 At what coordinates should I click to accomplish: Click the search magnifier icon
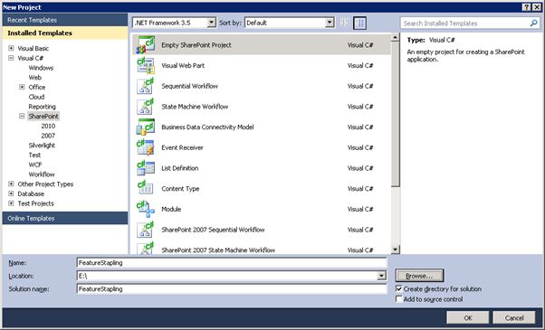[533, 23]
